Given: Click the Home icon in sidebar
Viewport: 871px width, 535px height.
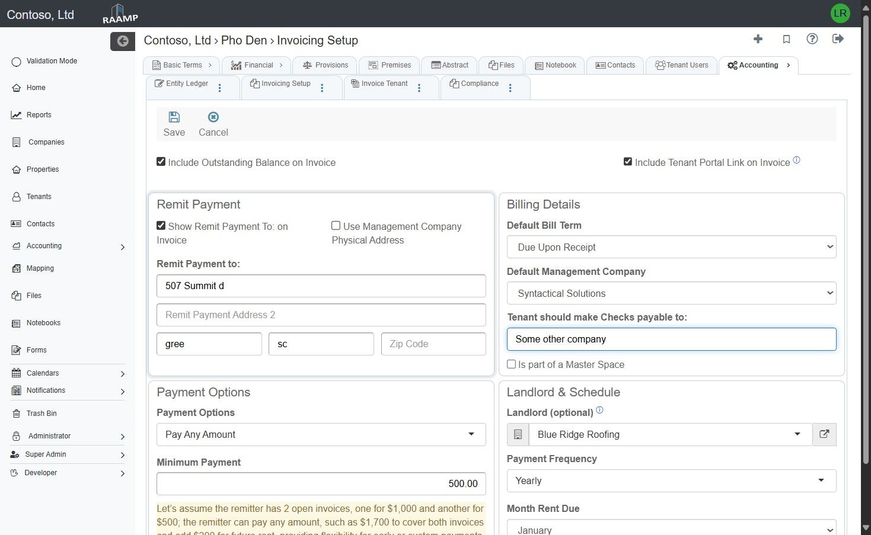Looking at the screenshot, I should pyautogui.click(x=17, y=88).
